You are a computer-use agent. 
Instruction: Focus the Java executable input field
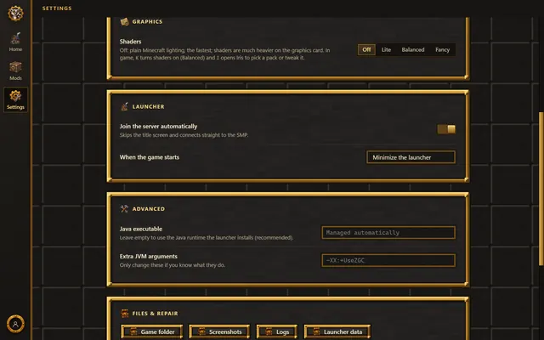(x=388, y=232)
